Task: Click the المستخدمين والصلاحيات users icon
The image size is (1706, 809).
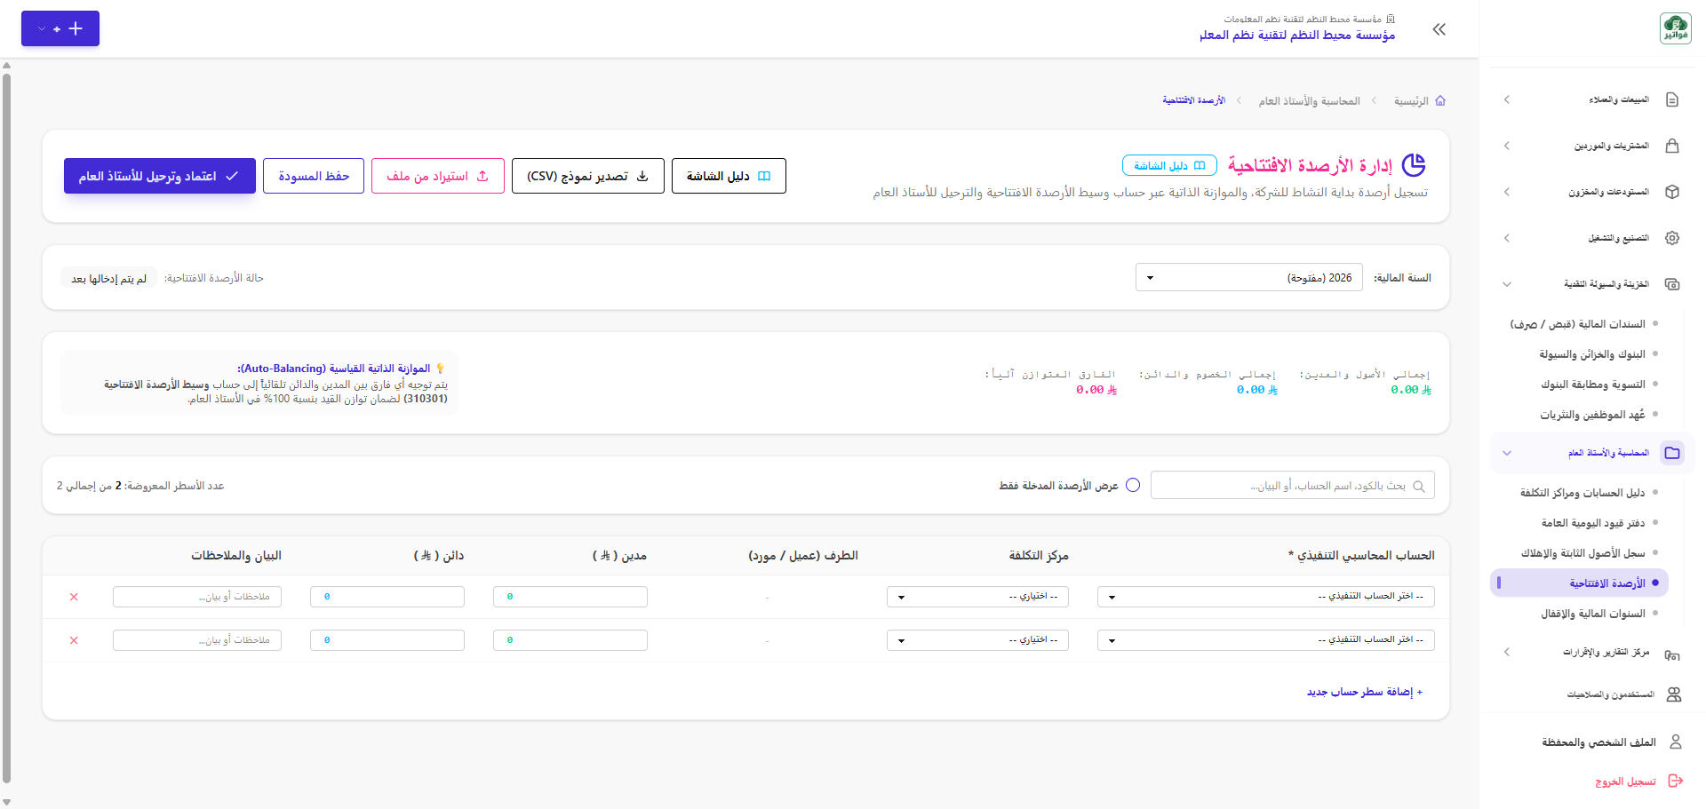Action: (x=1674, y=694)
